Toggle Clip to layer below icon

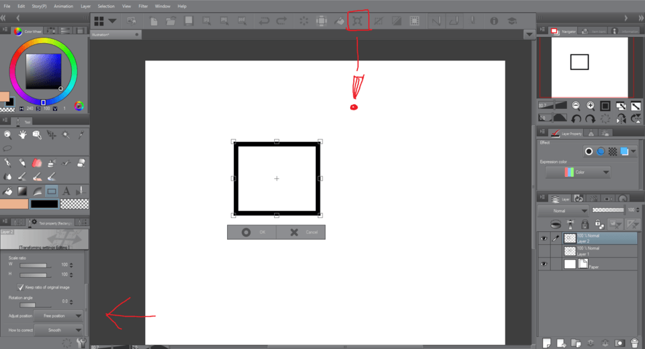[556, 225]
